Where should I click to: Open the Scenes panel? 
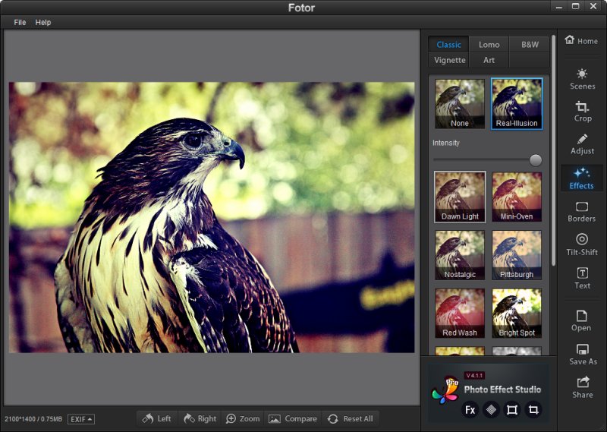click(582, 78)
